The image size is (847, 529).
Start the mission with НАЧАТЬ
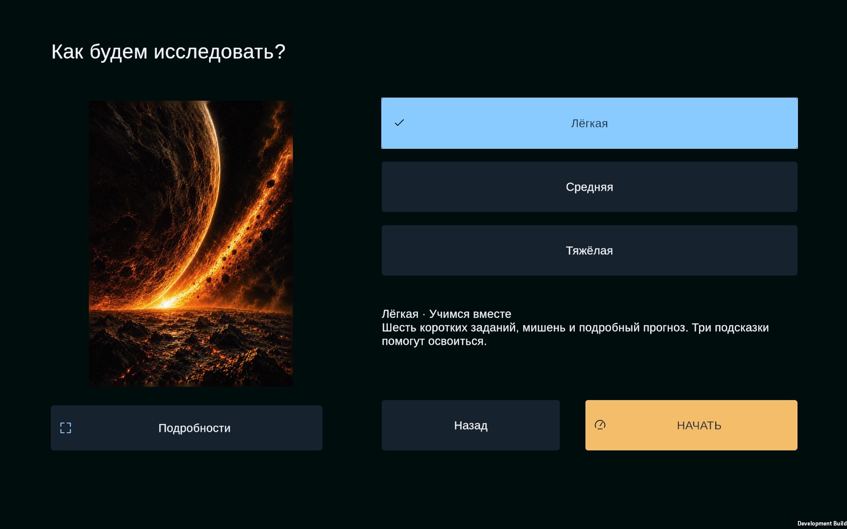(691, 425)
